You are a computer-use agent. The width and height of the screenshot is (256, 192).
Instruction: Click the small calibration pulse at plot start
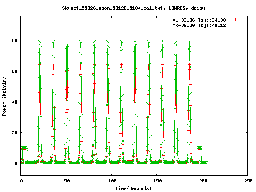click(24, 148)
